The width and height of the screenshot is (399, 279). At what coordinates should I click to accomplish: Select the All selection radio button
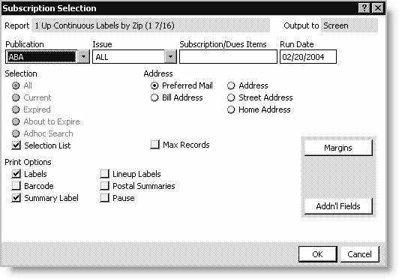tap(16, 85)
